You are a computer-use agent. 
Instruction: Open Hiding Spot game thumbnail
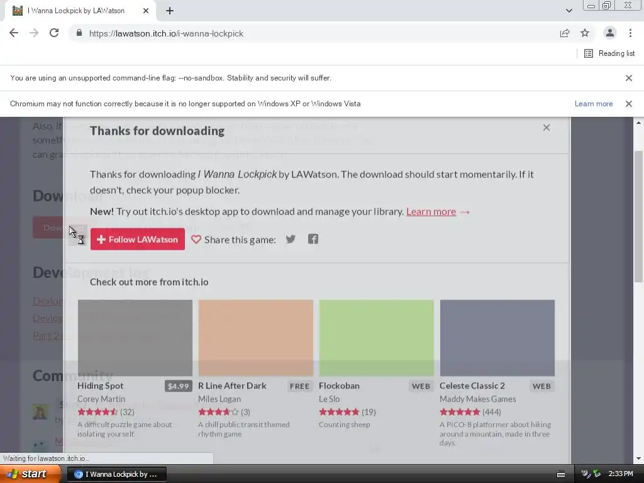[x=135, y=338]
